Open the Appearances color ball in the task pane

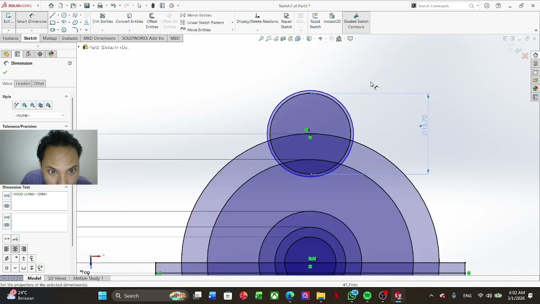coord(535,89)
